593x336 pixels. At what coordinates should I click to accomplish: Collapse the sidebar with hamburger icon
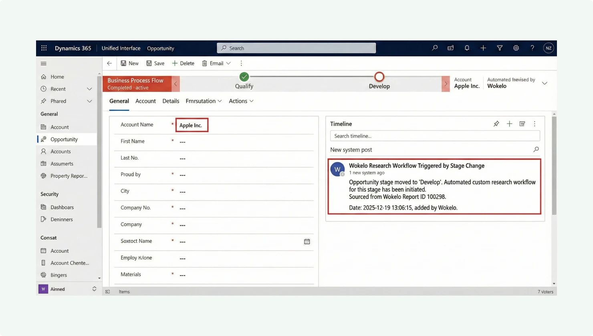point(44,64)
